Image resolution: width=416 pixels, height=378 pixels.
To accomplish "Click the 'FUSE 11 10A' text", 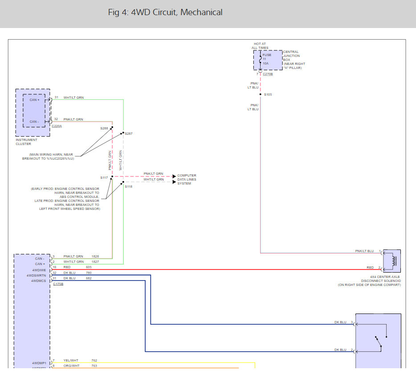I will [x=267, y=59].
